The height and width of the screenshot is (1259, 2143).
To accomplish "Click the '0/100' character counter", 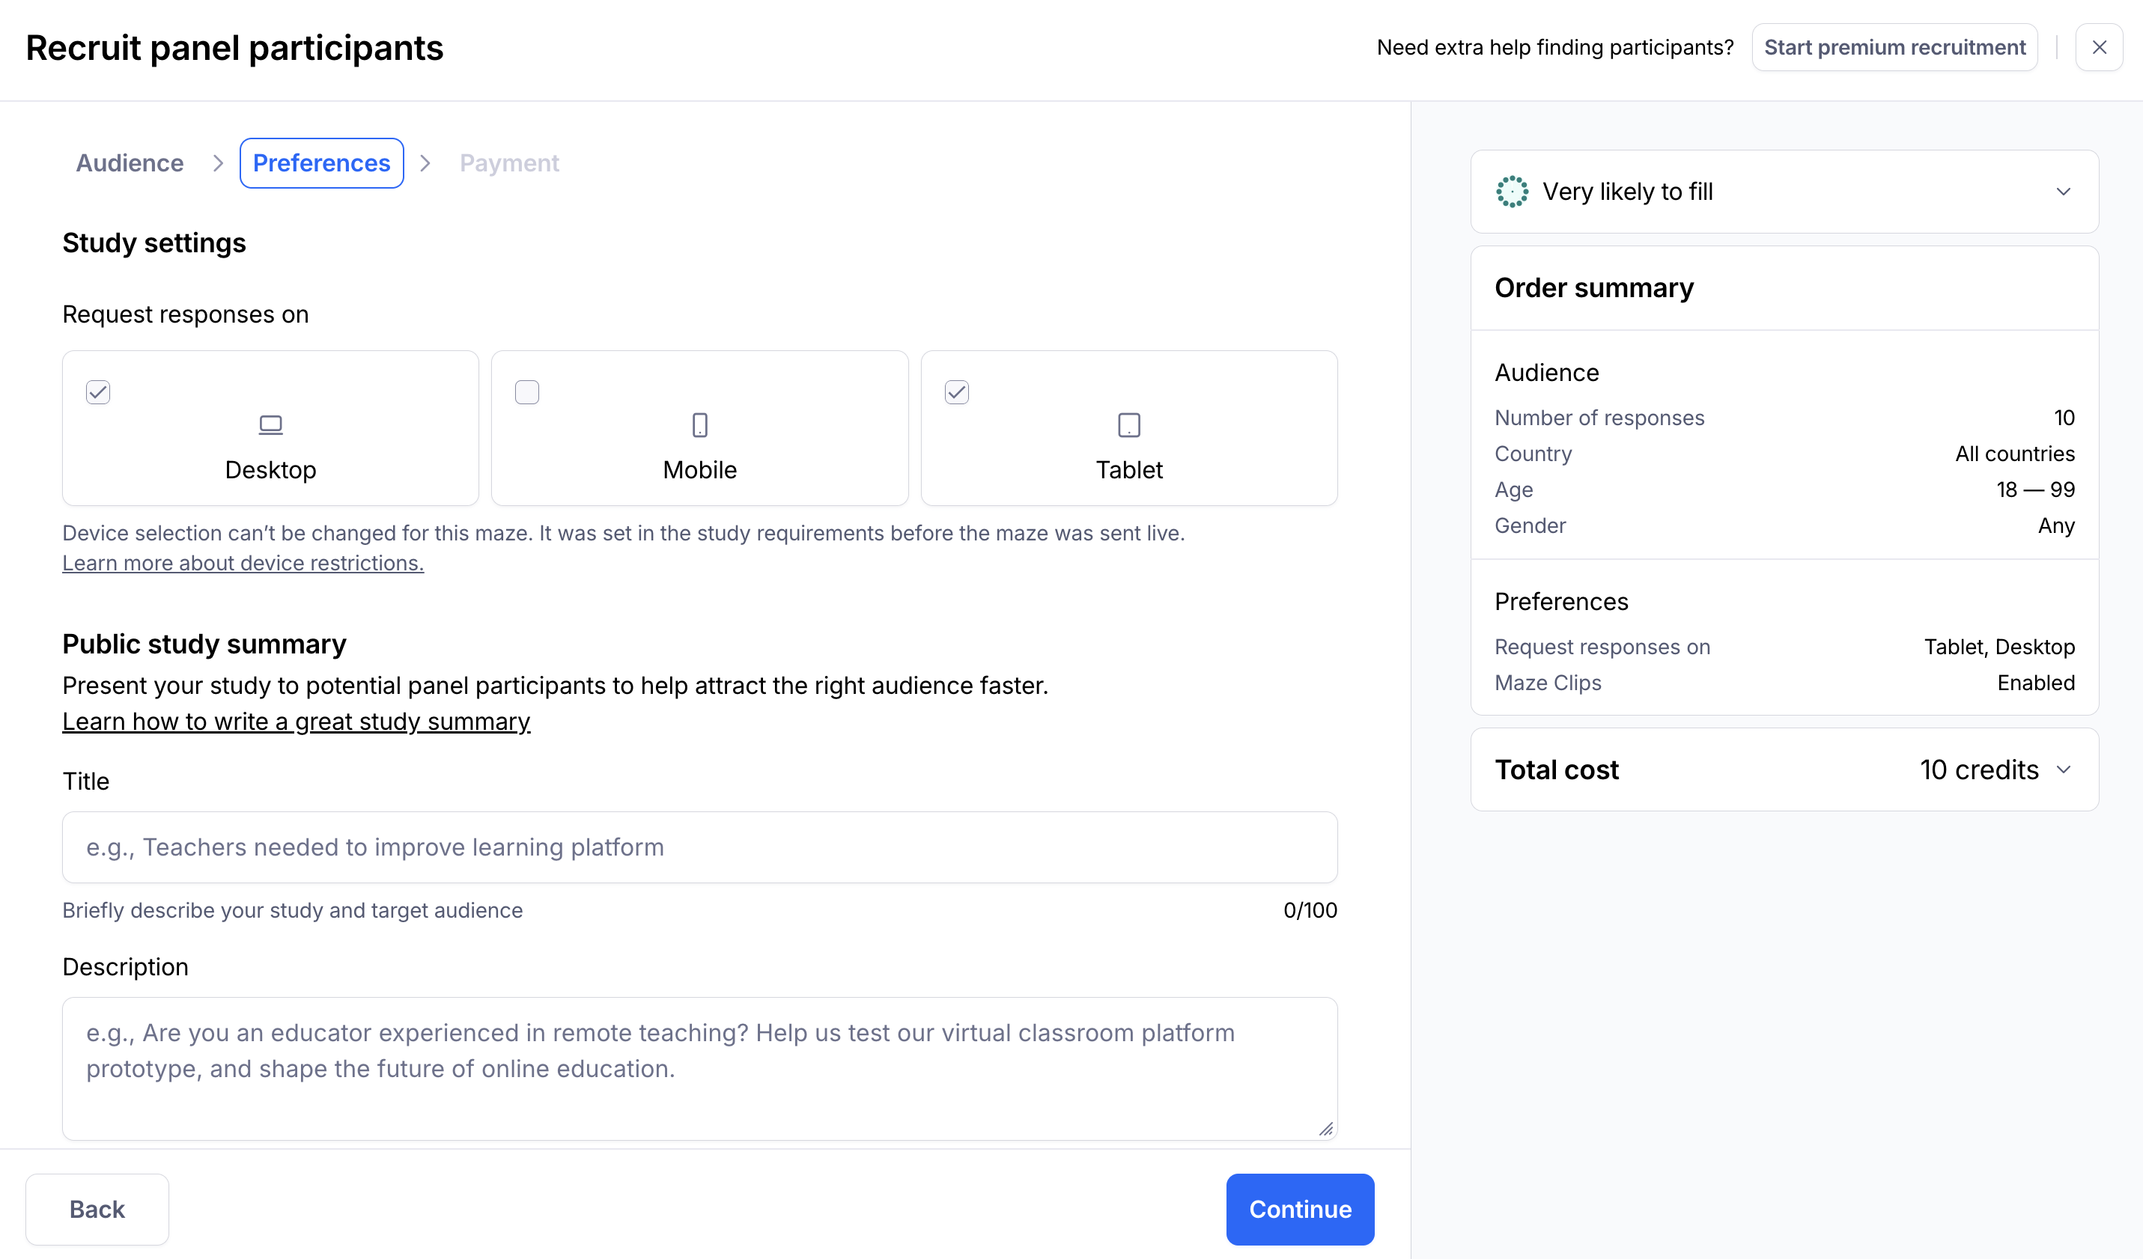I will 1310,910.
